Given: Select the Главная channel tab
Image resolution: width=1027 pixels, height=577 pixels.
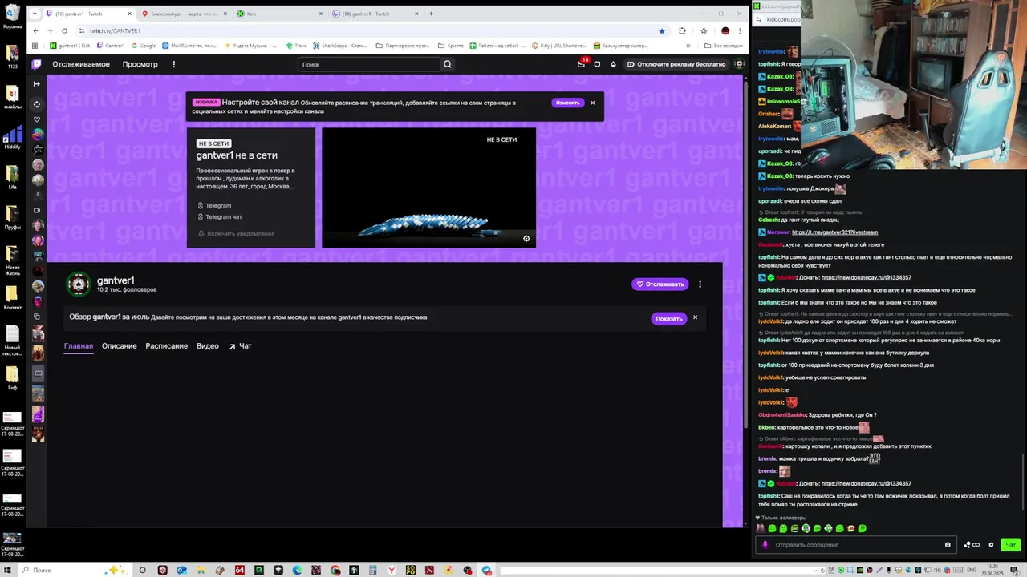Looking at the screenshot, I should [x=79, y=346].
